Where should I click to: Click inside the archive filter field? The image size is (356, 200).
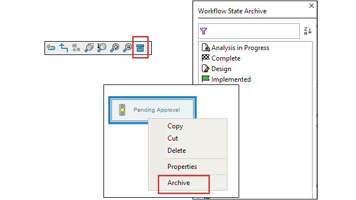249,31
